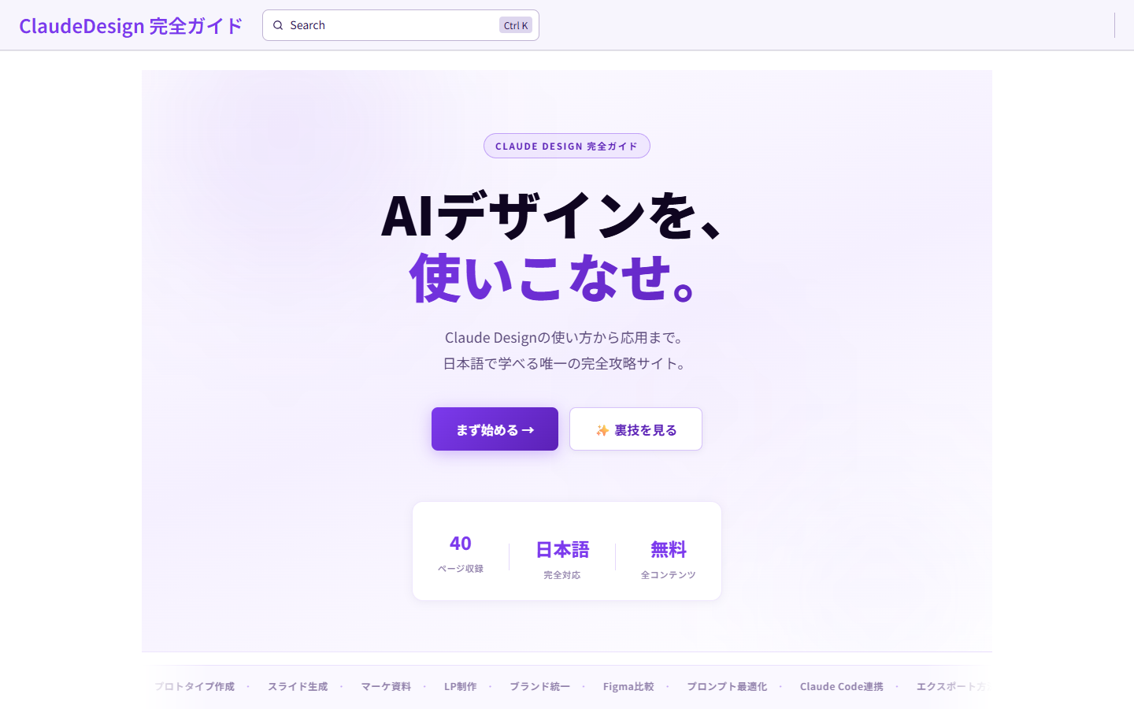1134x709 pixels.
Task: Open the 裏技を見る button
Action: [x=636, y=429]
